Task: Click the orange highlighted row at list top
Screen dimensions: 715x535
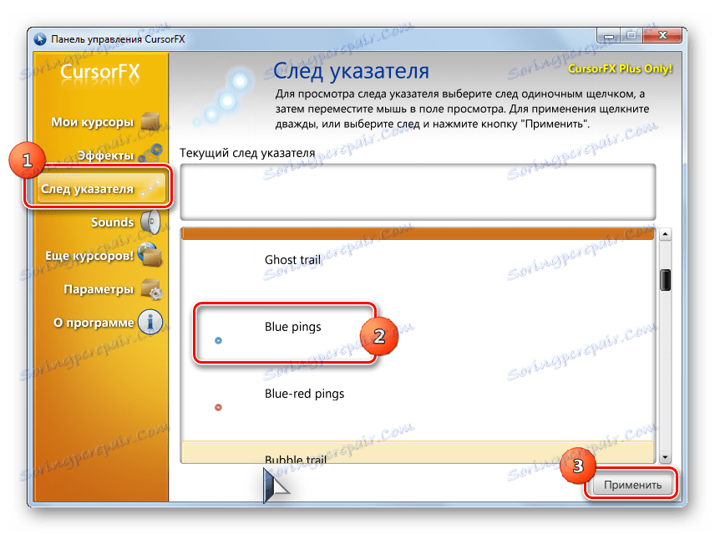Action: (418, 234)
